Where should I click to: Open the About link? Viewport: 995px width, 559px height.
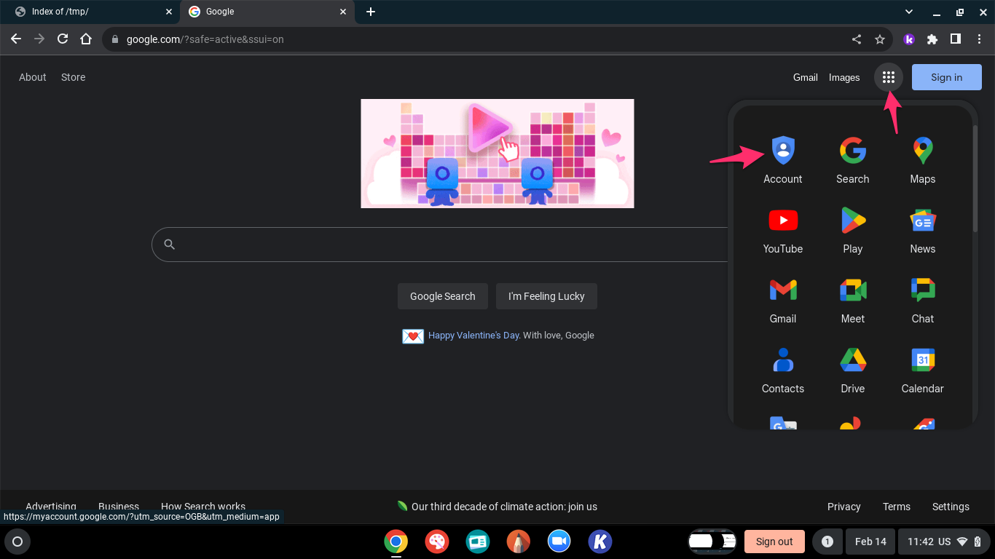pos(33,77)
